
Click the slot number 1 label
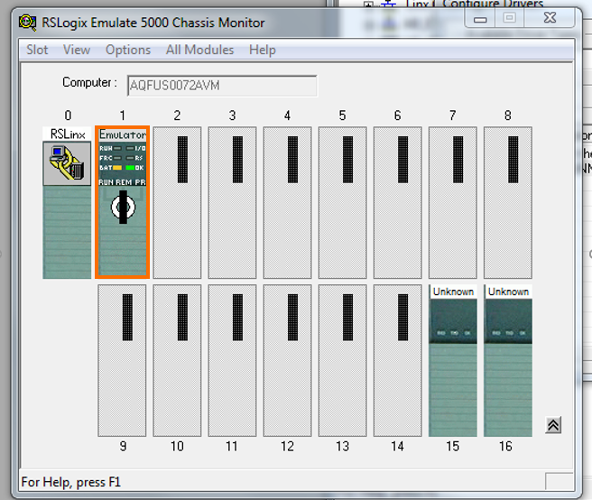(x=123, y=116)
